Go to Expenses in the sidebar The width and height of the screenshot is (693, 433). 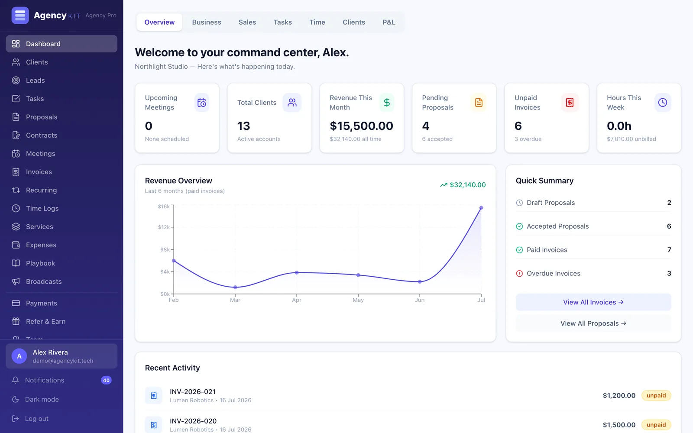[62, 245]
